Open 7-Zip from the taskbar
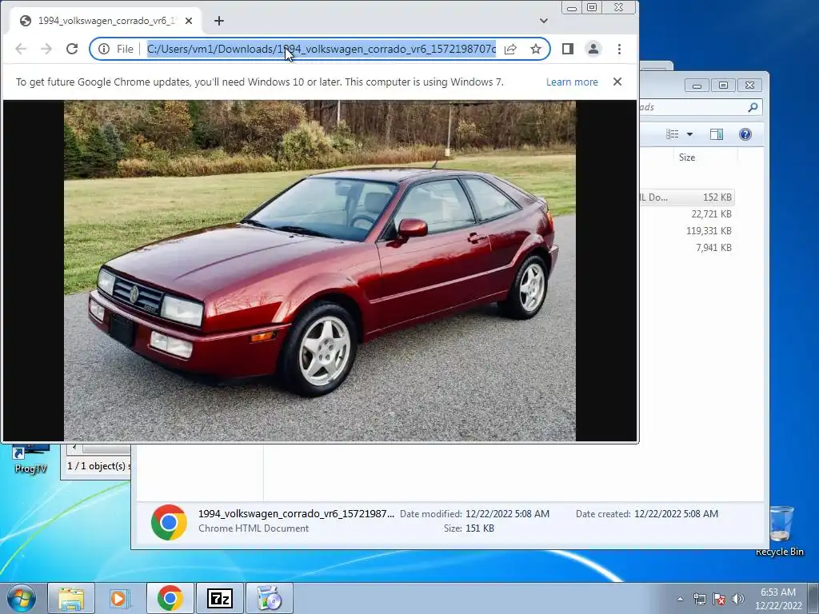Screen dimensions: 819x614 coord(219,598)
